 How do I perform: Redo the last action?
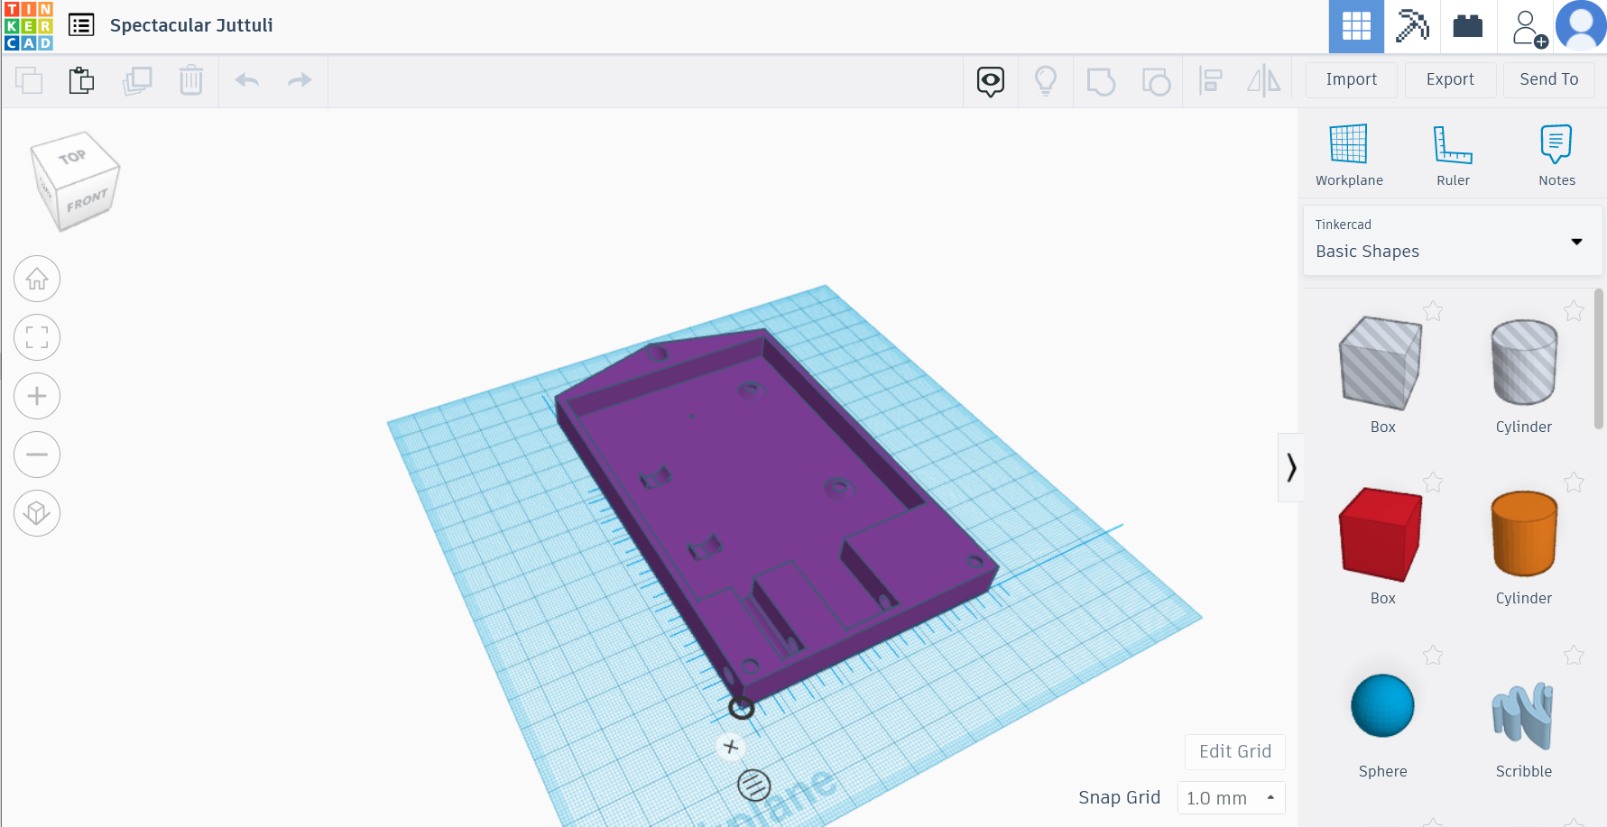pos(300,80)
